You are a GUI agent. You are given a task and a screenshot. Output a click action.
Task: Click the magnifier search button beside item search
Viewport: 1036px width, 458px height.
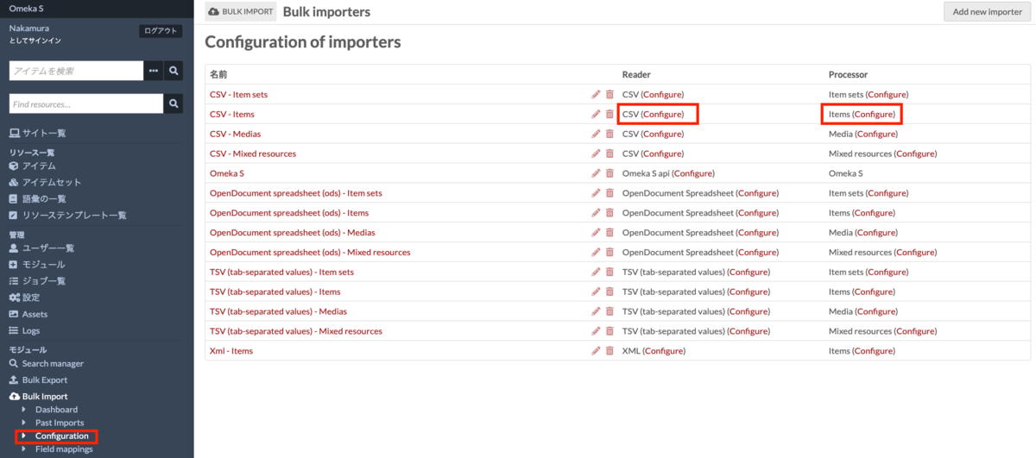coord(174,71)
